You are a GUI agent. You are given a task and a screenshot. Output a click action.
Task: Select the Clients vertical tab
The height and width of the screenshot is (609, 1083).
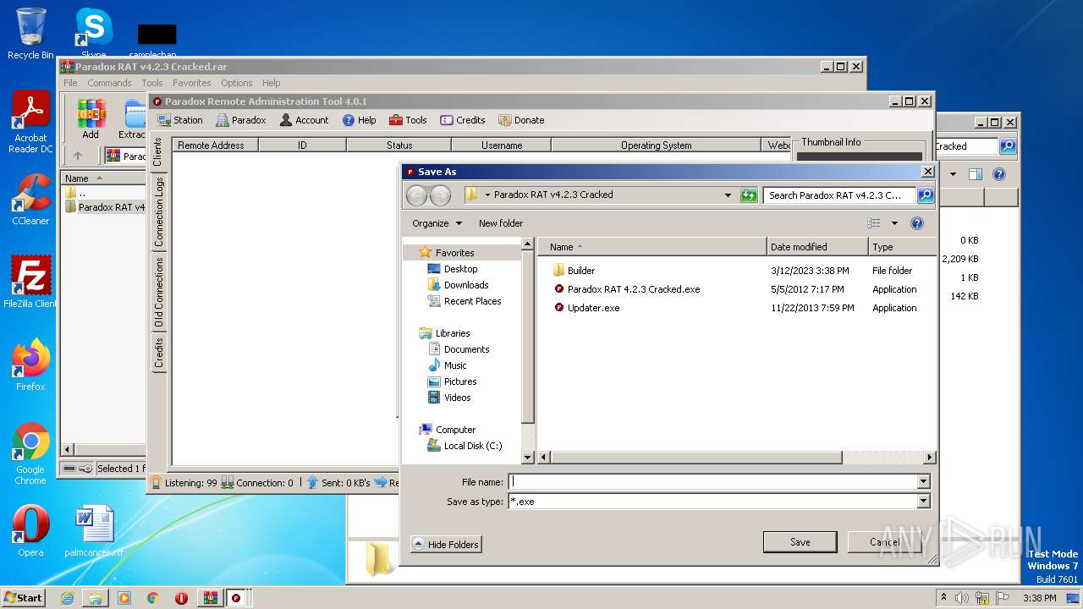click(x=157, y=152)
